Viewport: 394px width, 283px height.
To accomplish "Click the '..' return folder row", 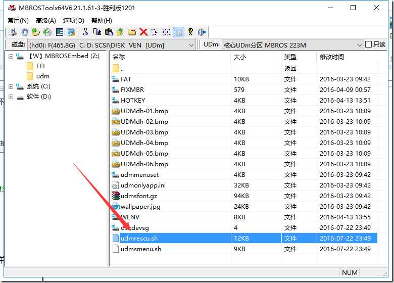I will coord(244,69).
